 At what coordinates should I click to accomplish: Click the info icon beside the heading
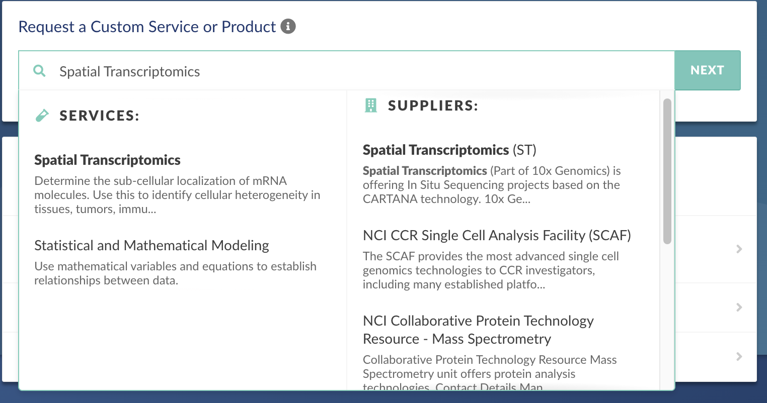pos(288,26)
